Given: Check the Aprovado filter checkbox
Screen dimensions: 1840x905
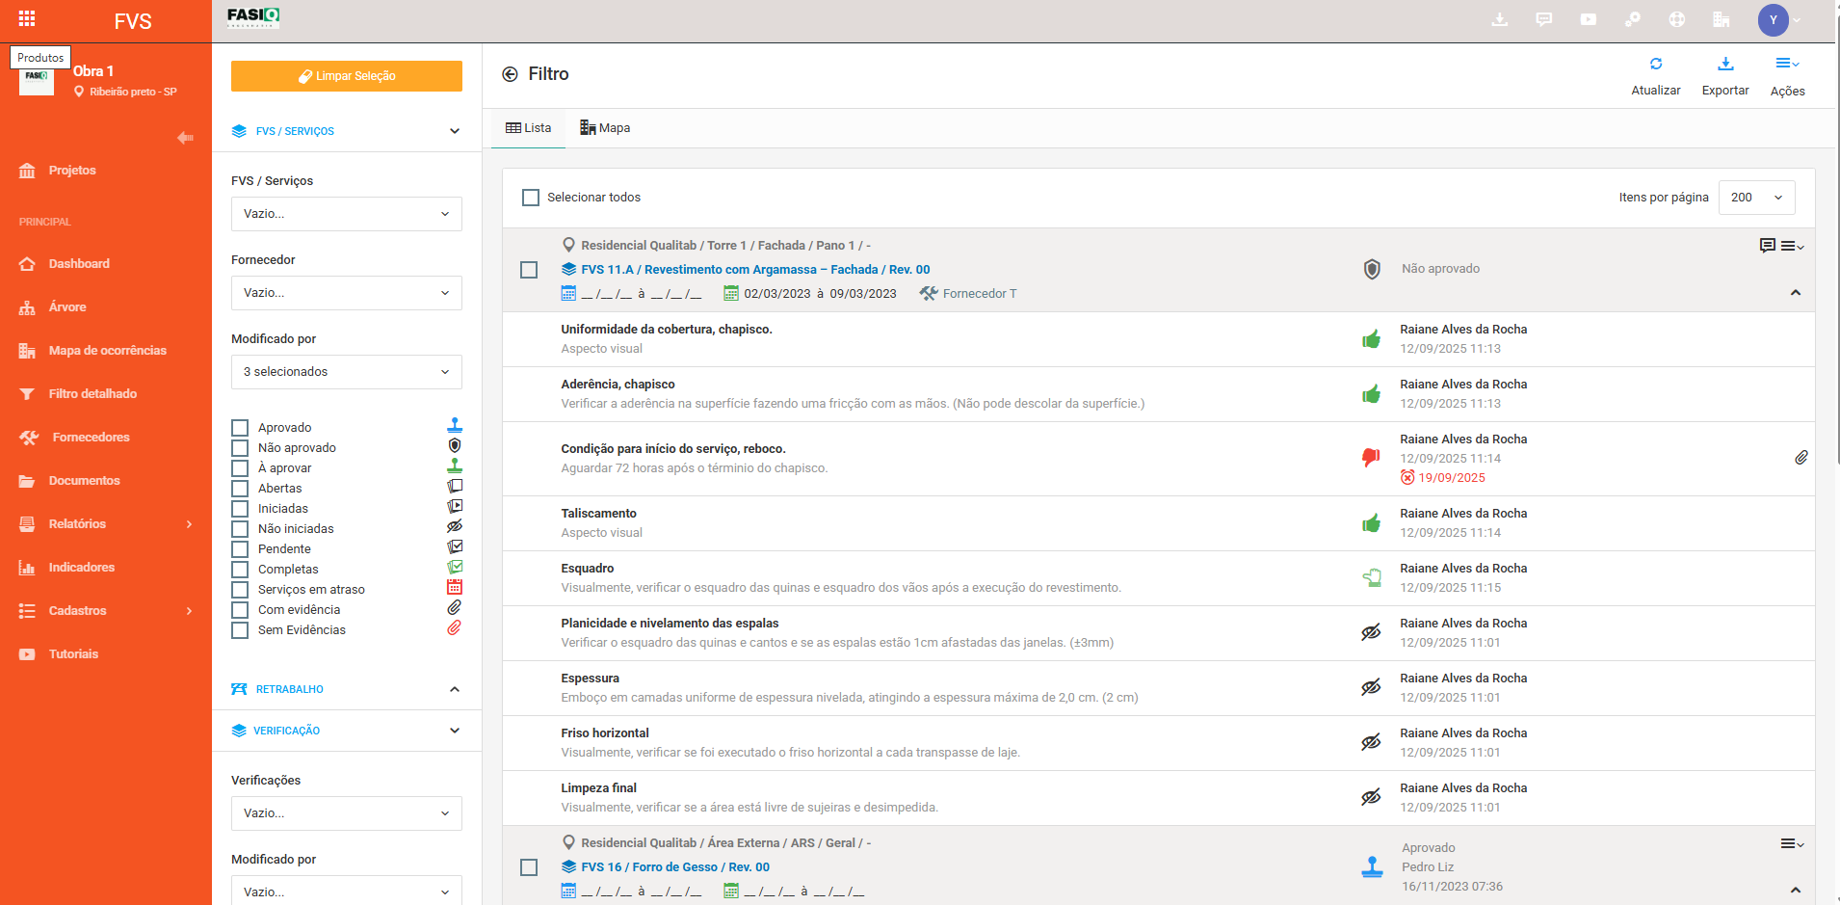Looking at the screenshot, I should (x=240, y=427).
